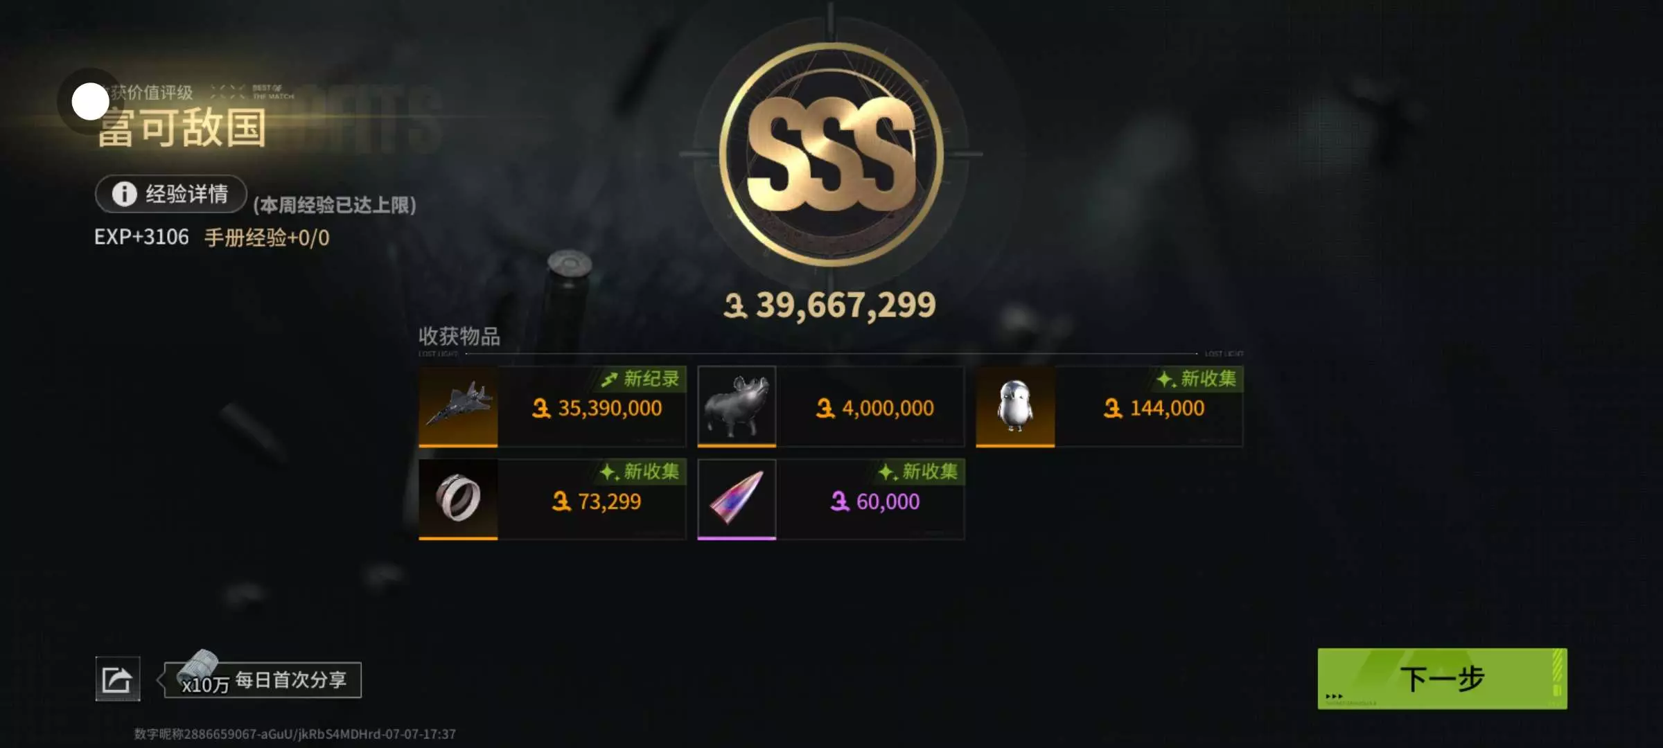1663x748 pixels.
Task: Click the 73,299 value entry
Action: point(597,501)
